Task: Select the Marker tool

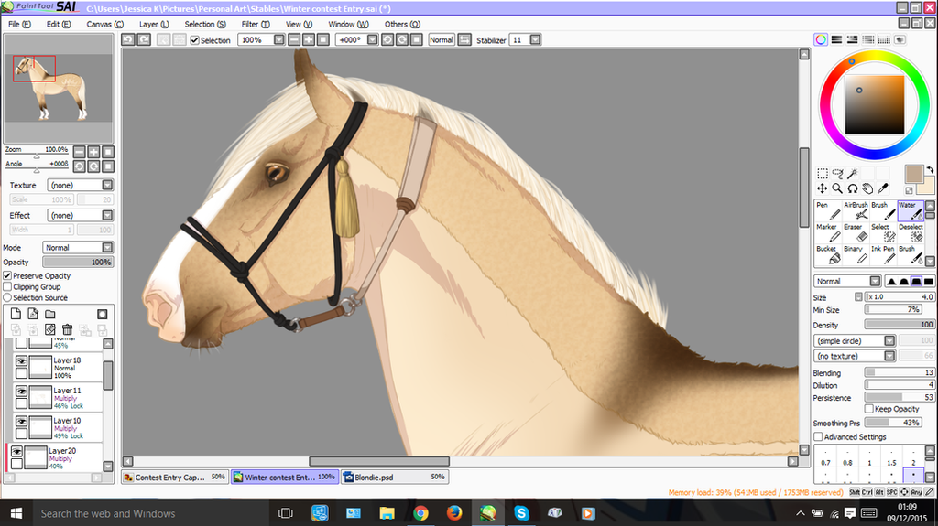Action: [x=827, y=233]
